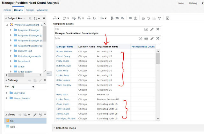Click subject area tree scroll down arrow
The image size is (204, 134).
(45, 71)
